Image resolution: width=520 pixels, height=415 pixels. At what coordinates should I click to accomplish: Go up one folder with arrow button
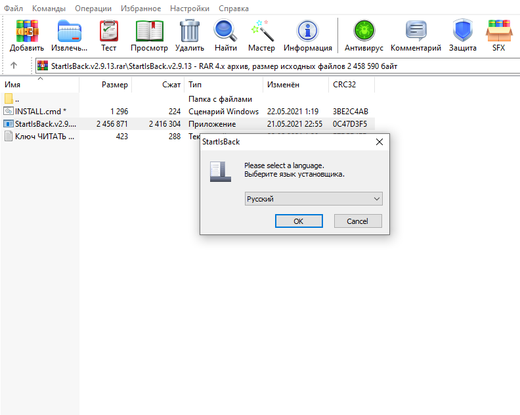pyautogui.click(x=14, y=66)
